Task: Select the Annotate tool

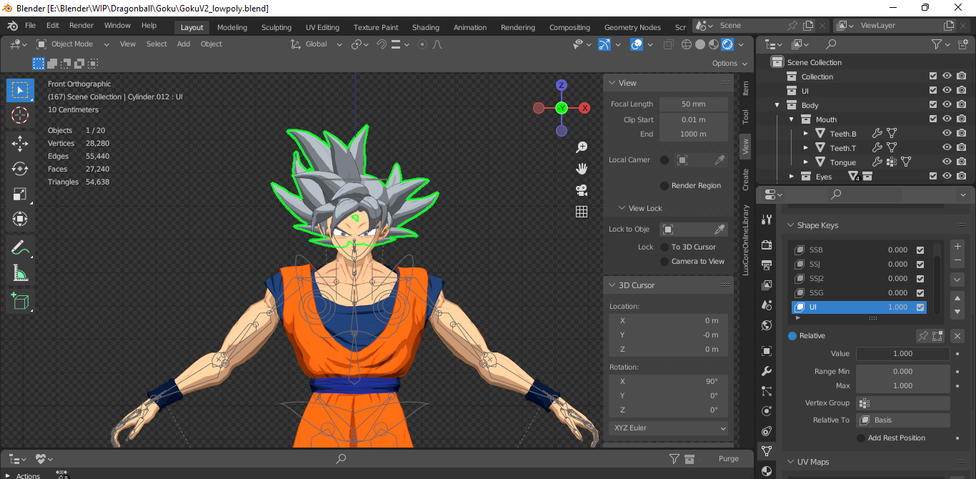Action: [20, 248]
